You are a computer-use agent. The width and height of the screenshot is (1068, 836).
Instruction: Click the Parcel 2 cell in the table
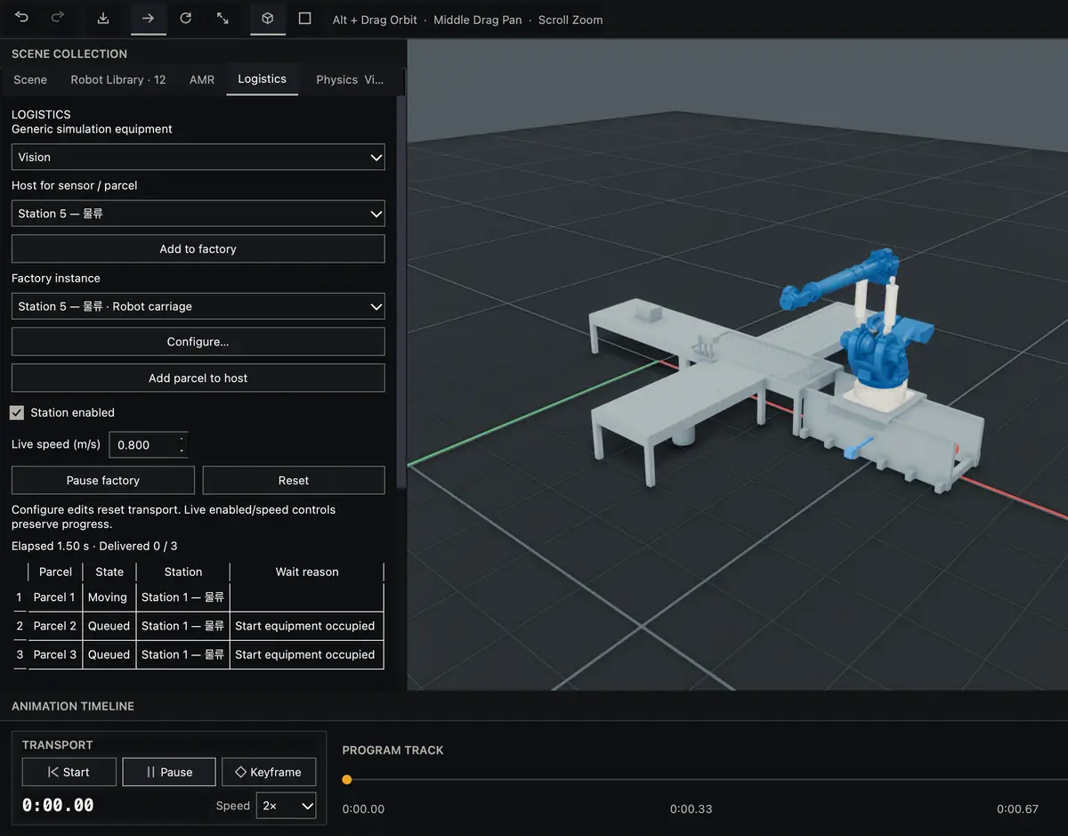pyautogui.click(x=54, y=626)
